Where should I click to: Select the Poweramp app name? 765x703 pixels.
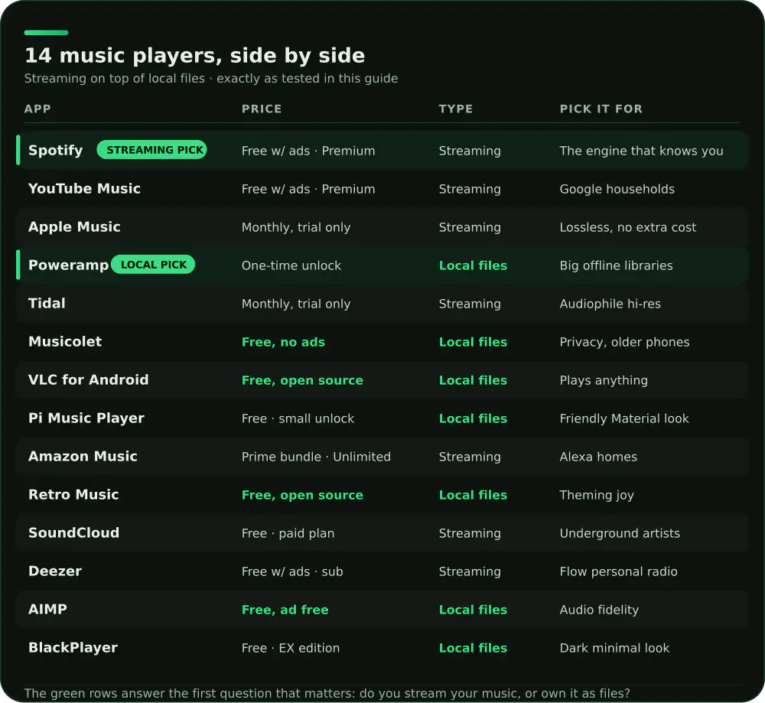coord(68,265)
